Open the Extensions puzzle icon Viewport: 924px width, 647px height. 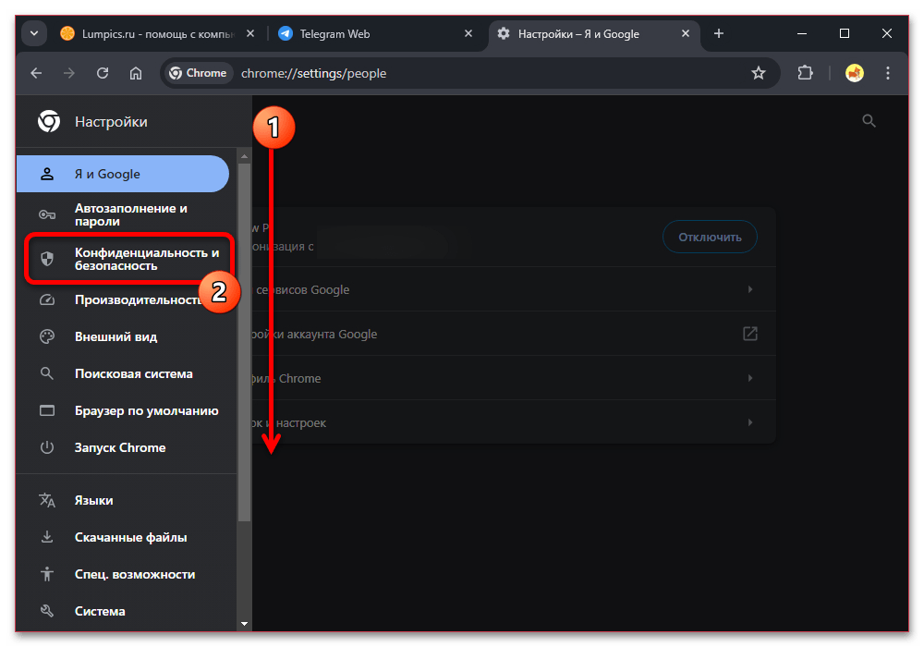(x=805, y=73)
